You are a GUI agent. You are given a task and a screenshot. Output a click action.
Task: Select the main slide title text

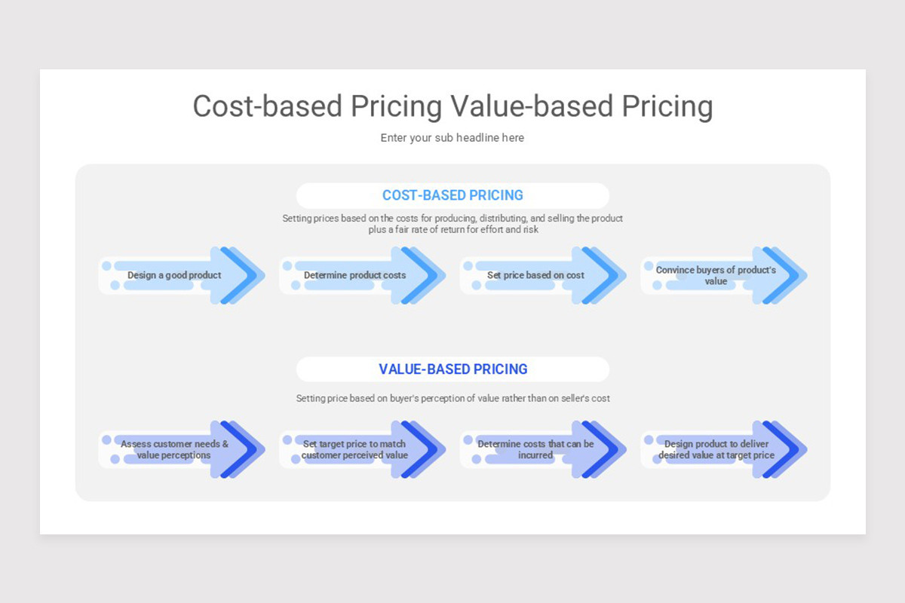tap(452, 106)
